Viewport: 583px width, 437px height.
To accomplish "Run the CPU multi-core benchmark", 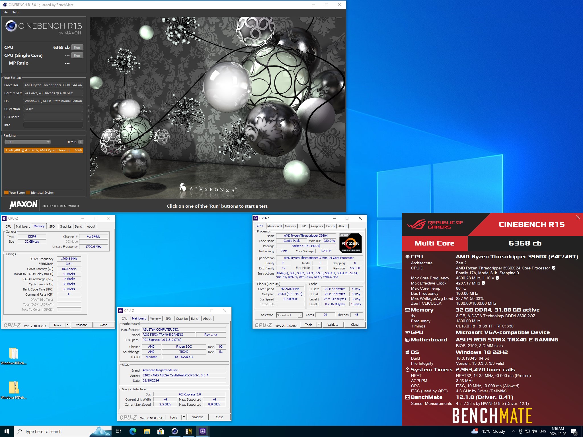I will 77,48.
